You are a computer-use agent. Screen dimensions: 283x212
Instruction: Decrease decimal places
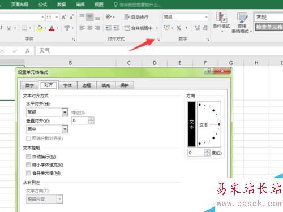205,28
